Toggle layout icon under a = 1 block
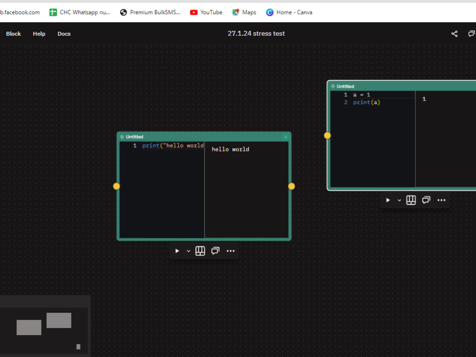Image resolution: width=476 pixels, height=357 pixels. click(x=411, y=200)
